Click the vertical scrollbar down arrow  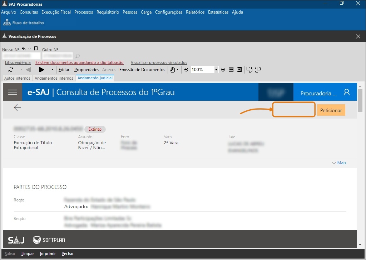pyautogui.click(x=360, y=245)
